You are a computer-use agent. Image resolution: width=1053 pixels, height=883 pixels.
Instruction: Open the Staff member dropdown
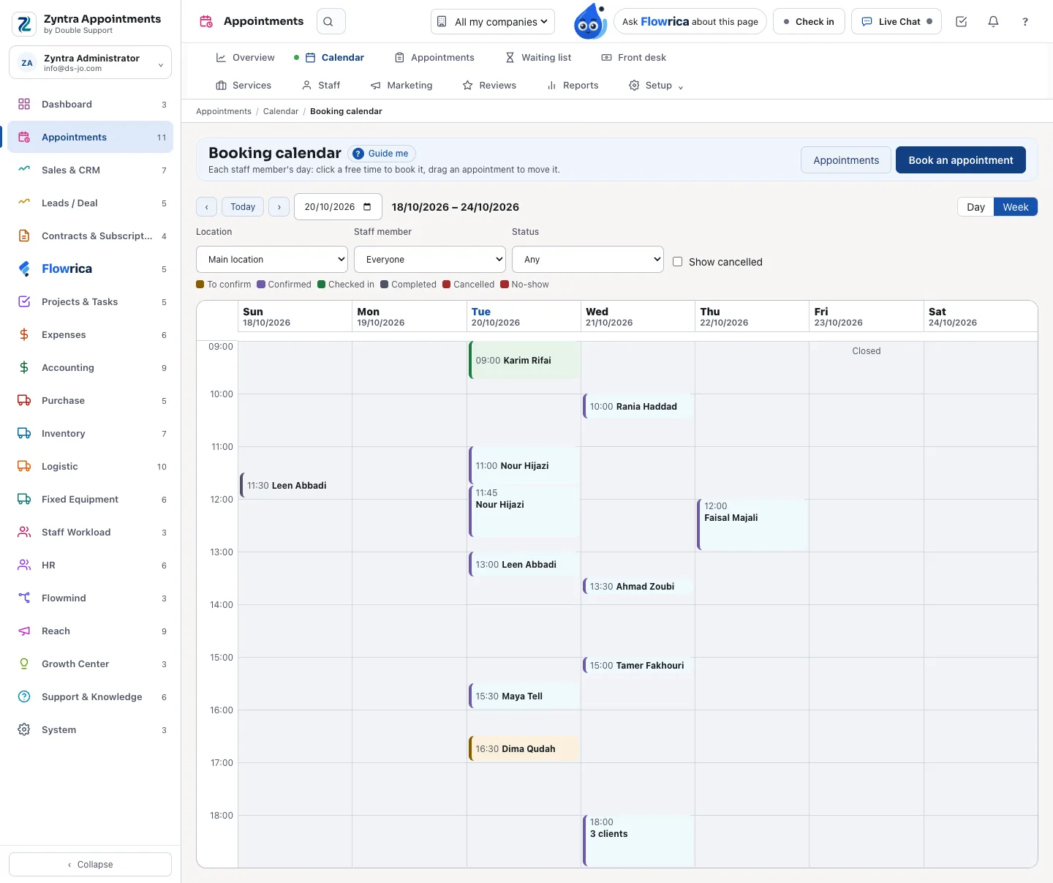(430, 260)
